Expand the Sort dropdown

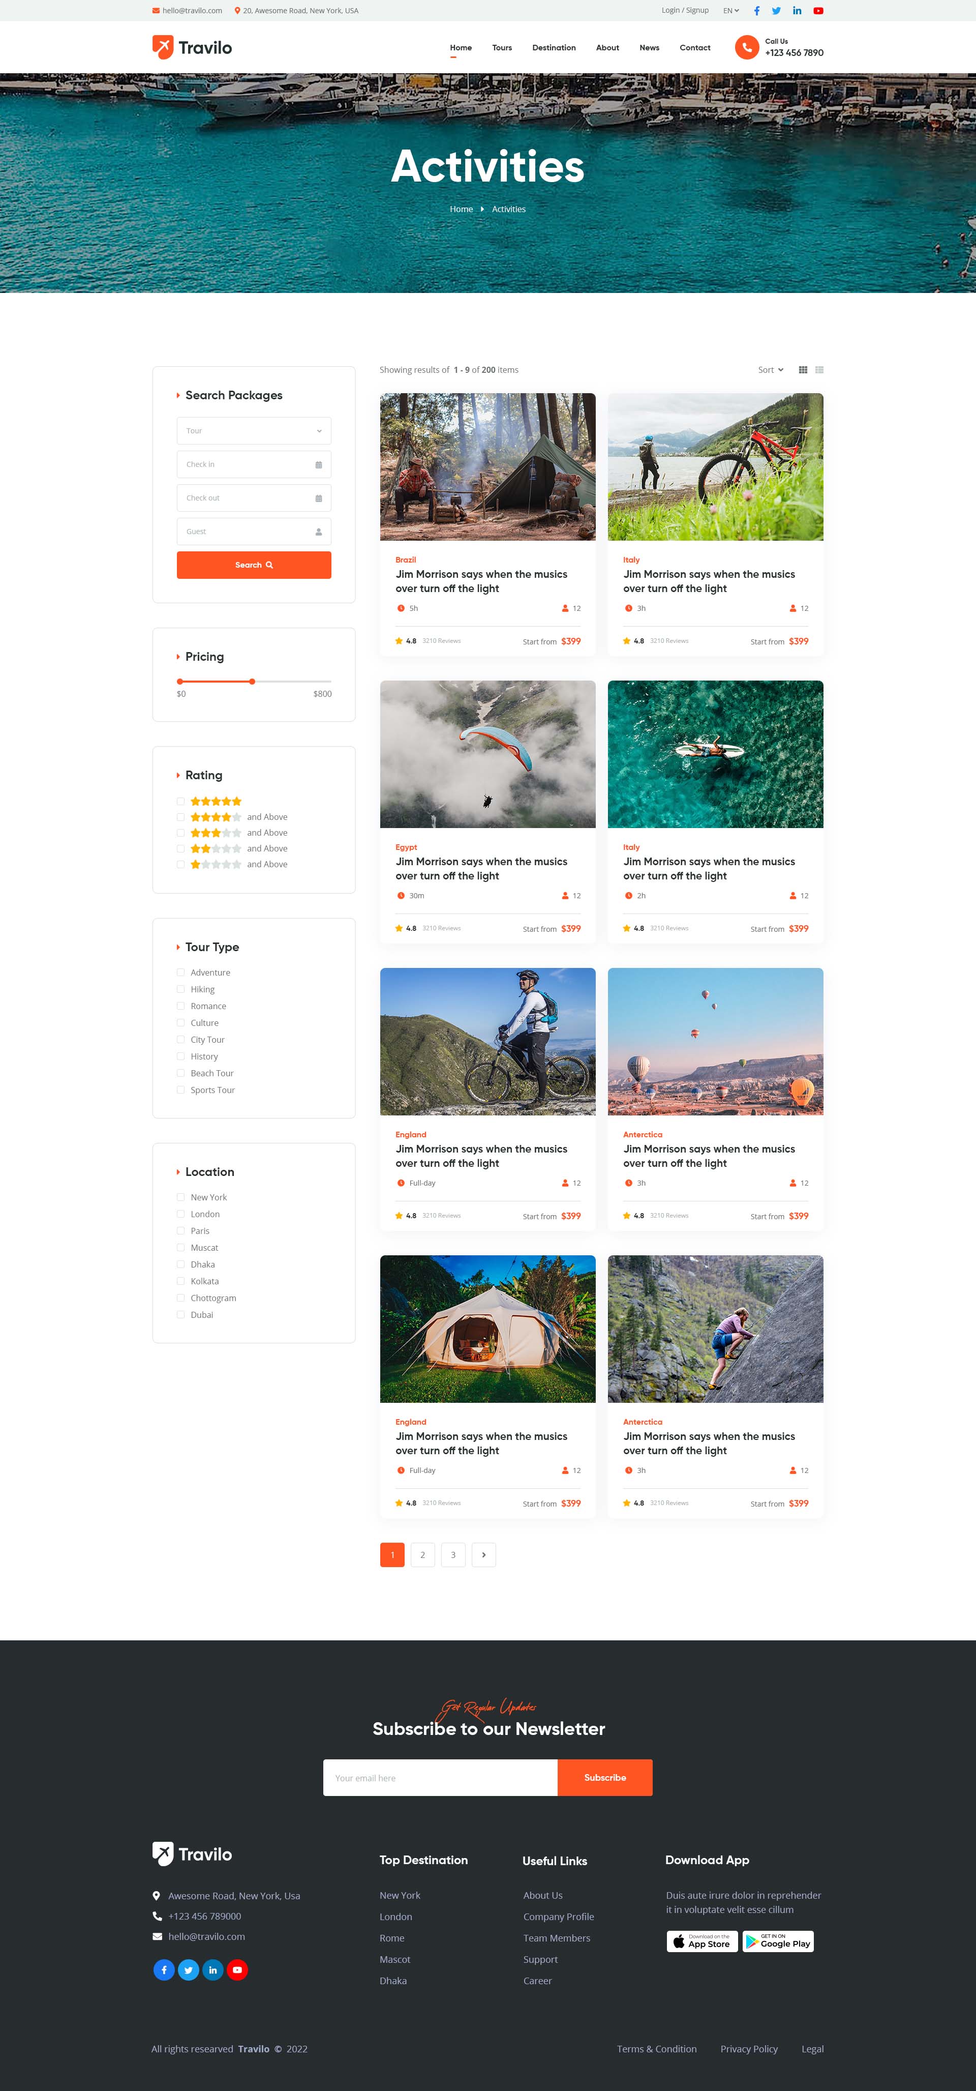pyautogui.click(x=770, y=370)
